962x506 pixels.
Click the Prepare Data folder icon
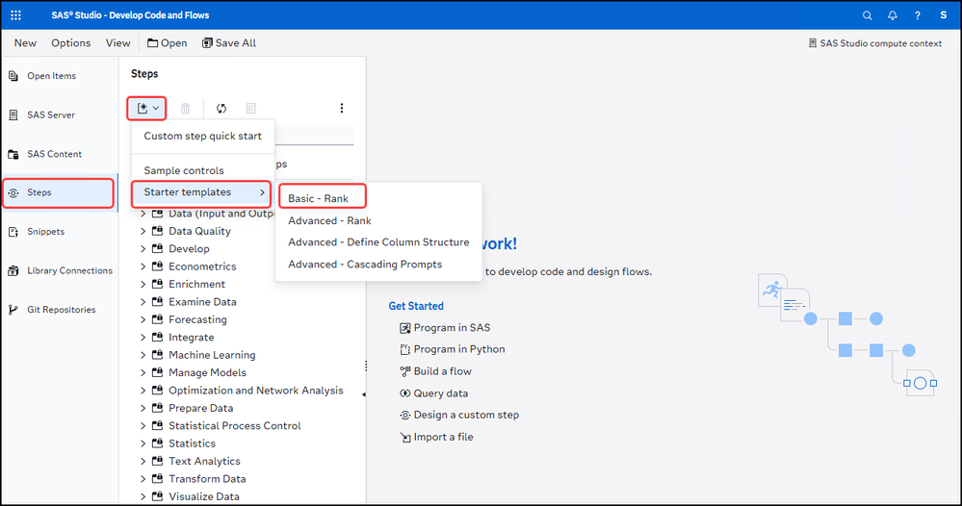pyautogui.click(x=158, y=408)
